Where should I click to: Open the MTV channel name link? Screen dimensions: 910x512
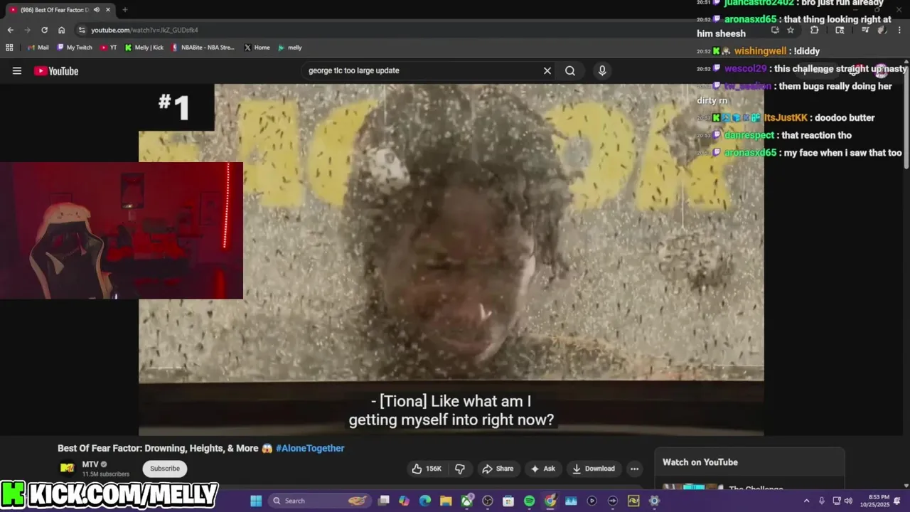tap(90, 464)
